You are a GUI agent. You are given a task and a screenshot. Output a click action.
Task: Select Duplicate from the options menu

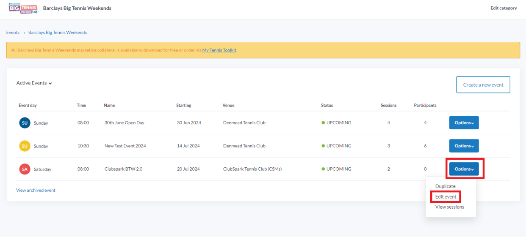coord(445,186)
